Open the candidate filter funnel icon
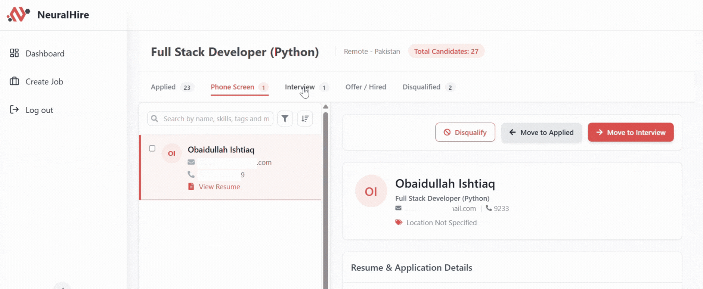Viewport: 703px width, 289px height. click(285, 119)
